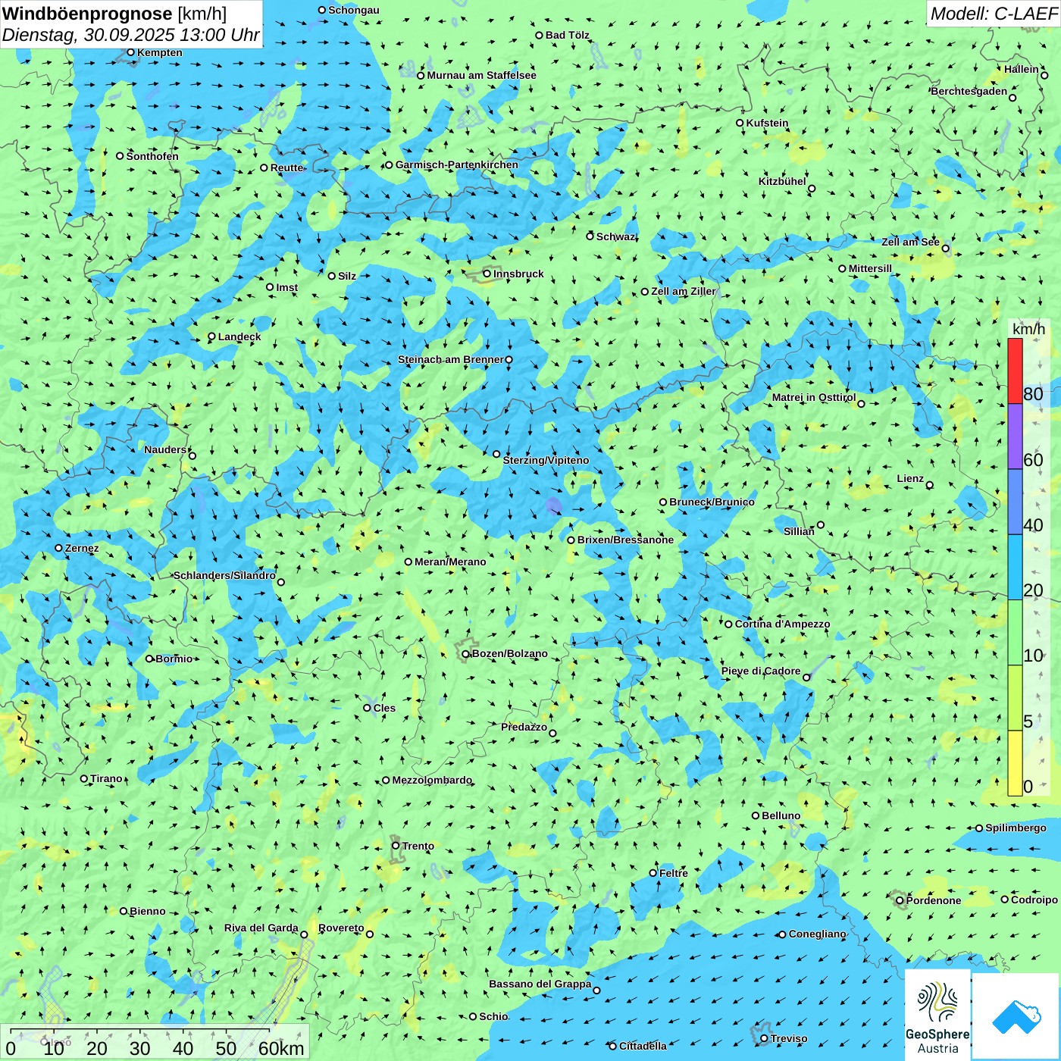Click the Innsbruck city label
The width and height of the screenshot is (1061, 1061).
tap(518, 274)
